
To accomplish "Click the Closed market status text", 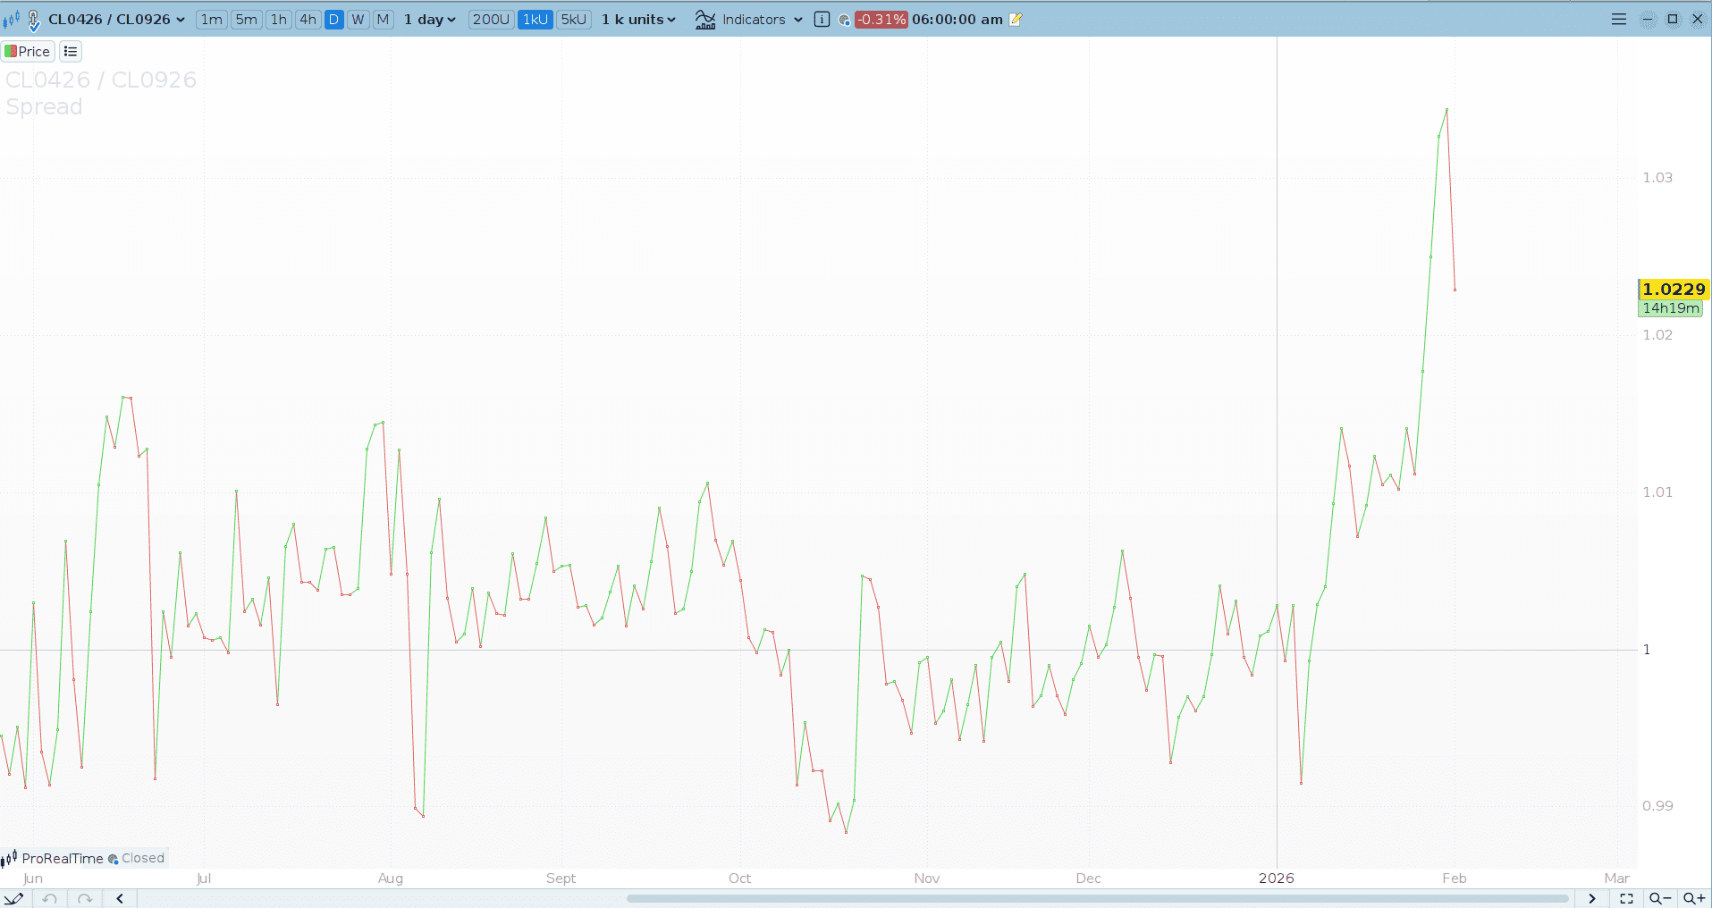I will pyautogui.click(x=143, y=859).
